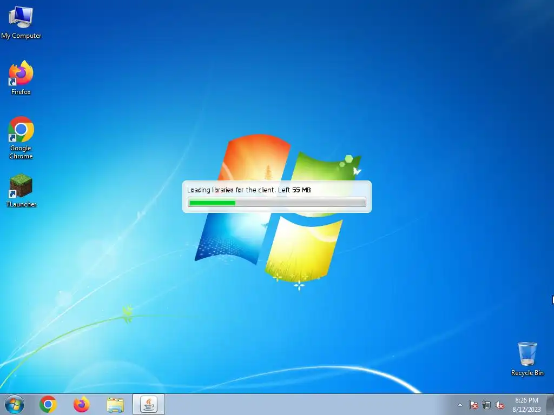
Task: Launch Firefox from the taskbar
Action: point(81,404)
